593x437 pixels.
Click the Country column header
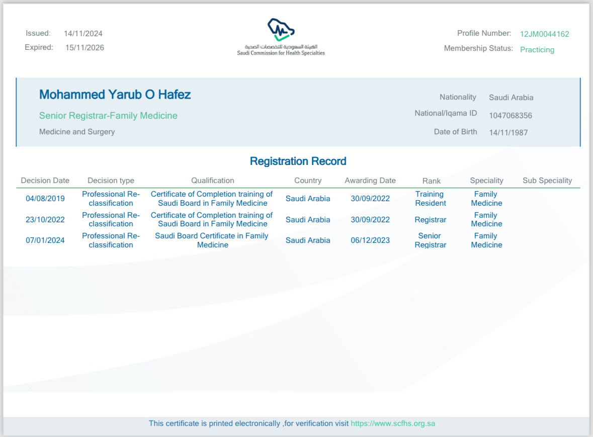[308, 181]
